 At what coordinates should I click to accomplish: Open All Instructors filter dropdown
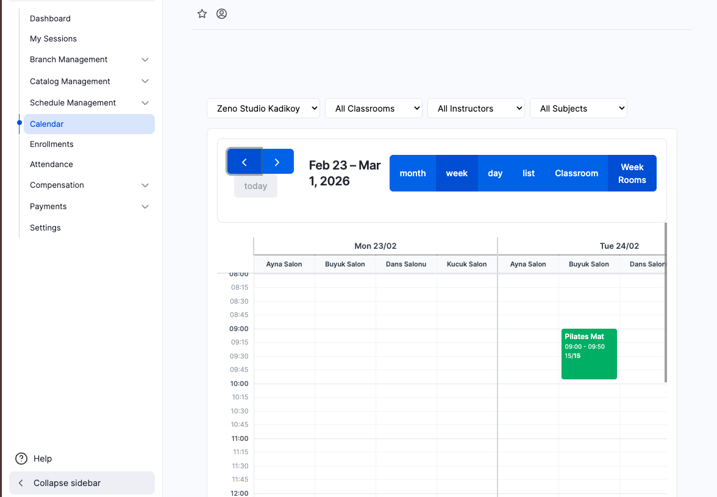point(476,109)
